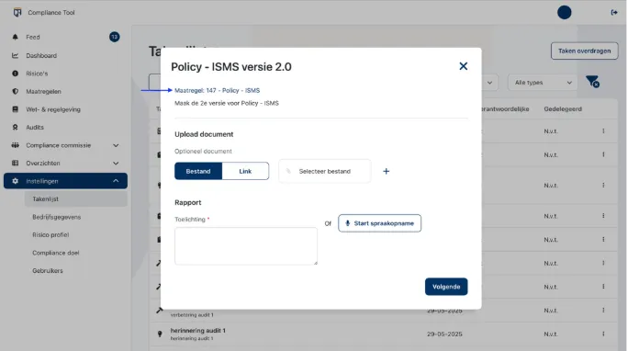The width and height of the screenshot is (628, 351).
Task: Open row menu for verbetering audit 1
Action: click(x=603, y=311)
